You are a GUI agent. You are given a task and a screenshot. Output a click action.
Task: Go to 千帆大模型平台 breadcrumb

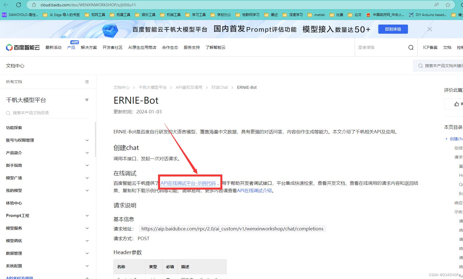click(x=153, y=87)
